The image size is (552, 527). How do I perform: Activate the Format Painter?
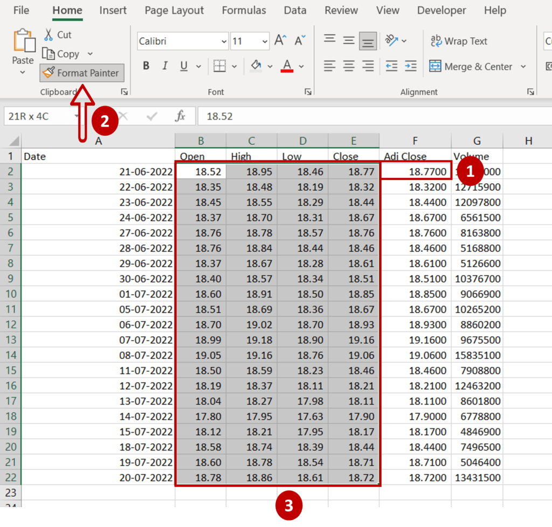[x=81, y=73]
